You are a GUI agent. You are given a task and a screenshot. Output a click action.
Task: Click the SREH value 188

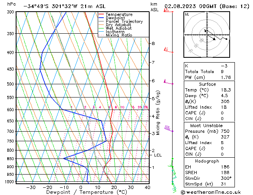point(225,173)
